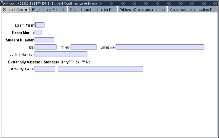Open the Registration Records tab

49,9
